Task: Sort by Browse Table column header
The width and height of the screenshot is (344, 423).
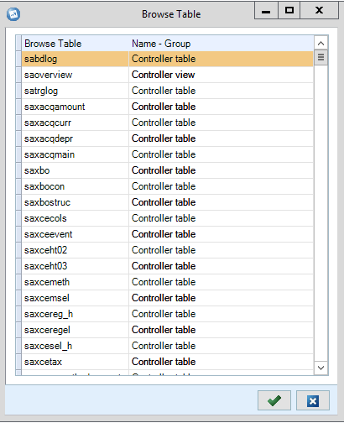Action: pyautogui.click(x=75, y=44)
